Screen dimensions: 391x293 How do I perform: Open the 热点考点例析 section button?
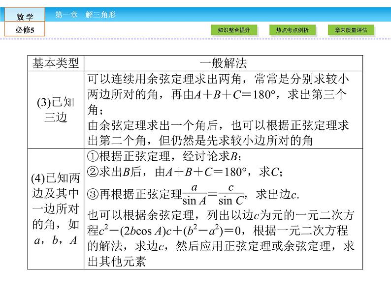(x=292, y=30)
